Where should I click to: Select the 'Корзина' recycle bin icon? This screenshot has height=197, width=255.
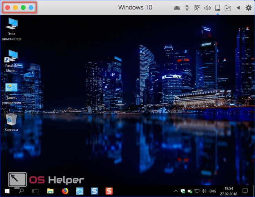11,122
